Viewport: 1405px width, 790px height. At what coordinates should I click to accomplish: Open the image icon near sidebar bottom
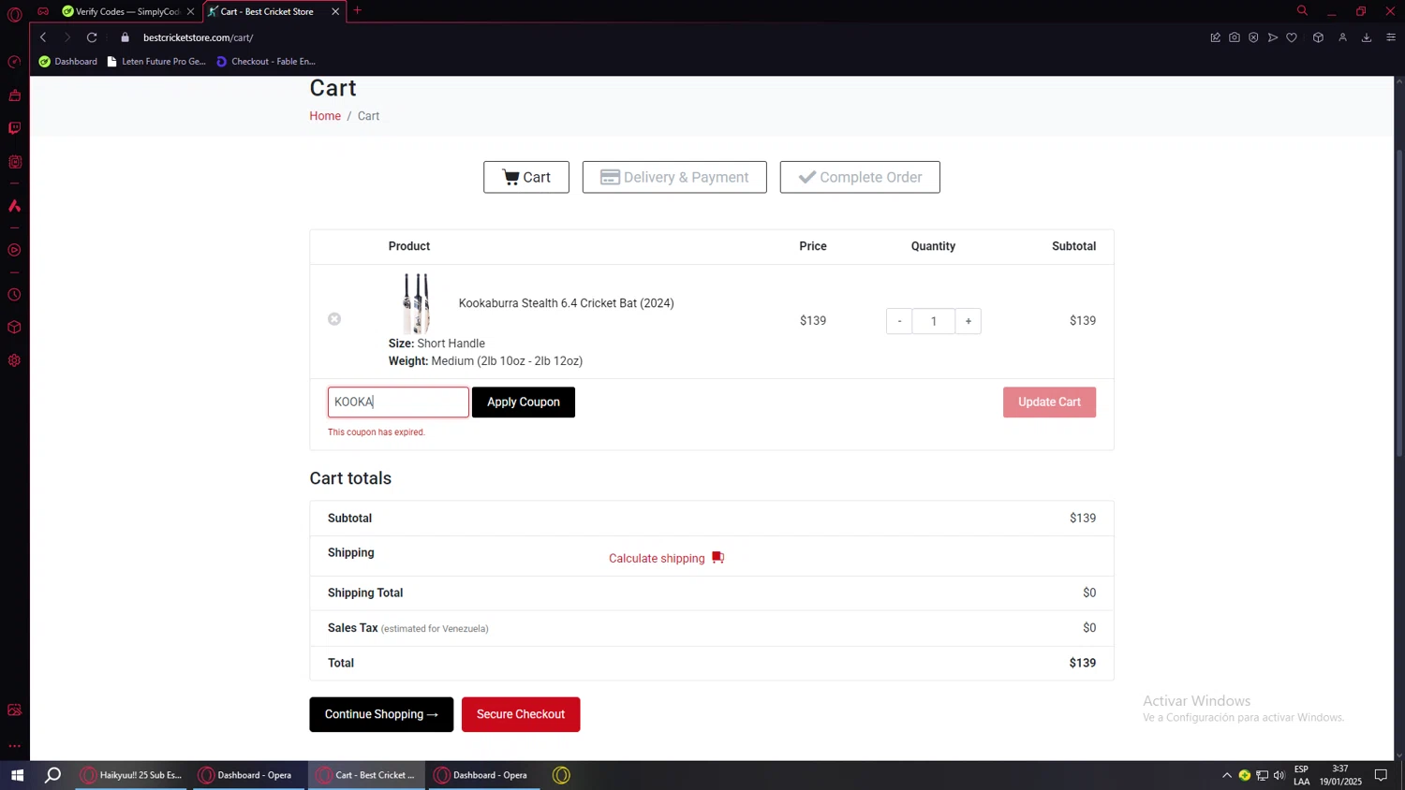pos(14,710)
